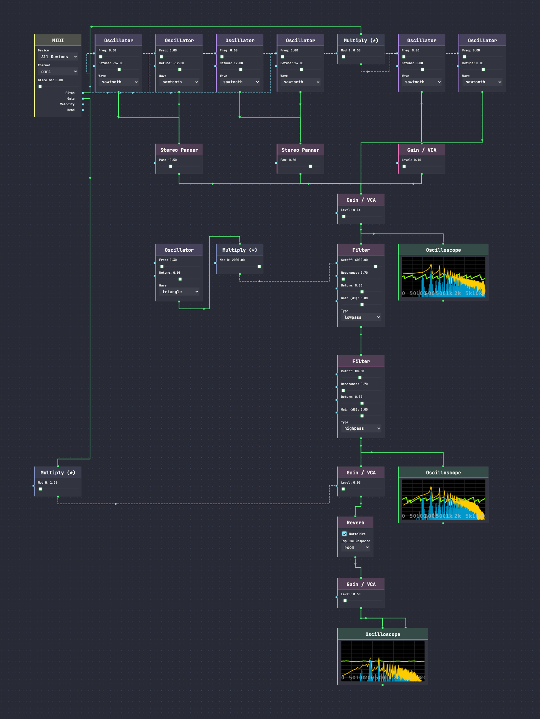Select the Filter header above Cutoff 6000.00
Screen dimensions: 540x719
pyautogui.click(x=361, y=250)
